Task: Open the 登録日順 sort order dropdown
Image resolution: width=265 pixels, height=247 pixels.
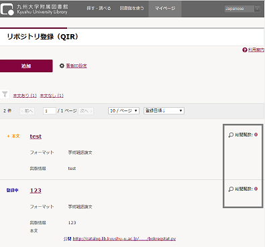Action: point(164,110)
